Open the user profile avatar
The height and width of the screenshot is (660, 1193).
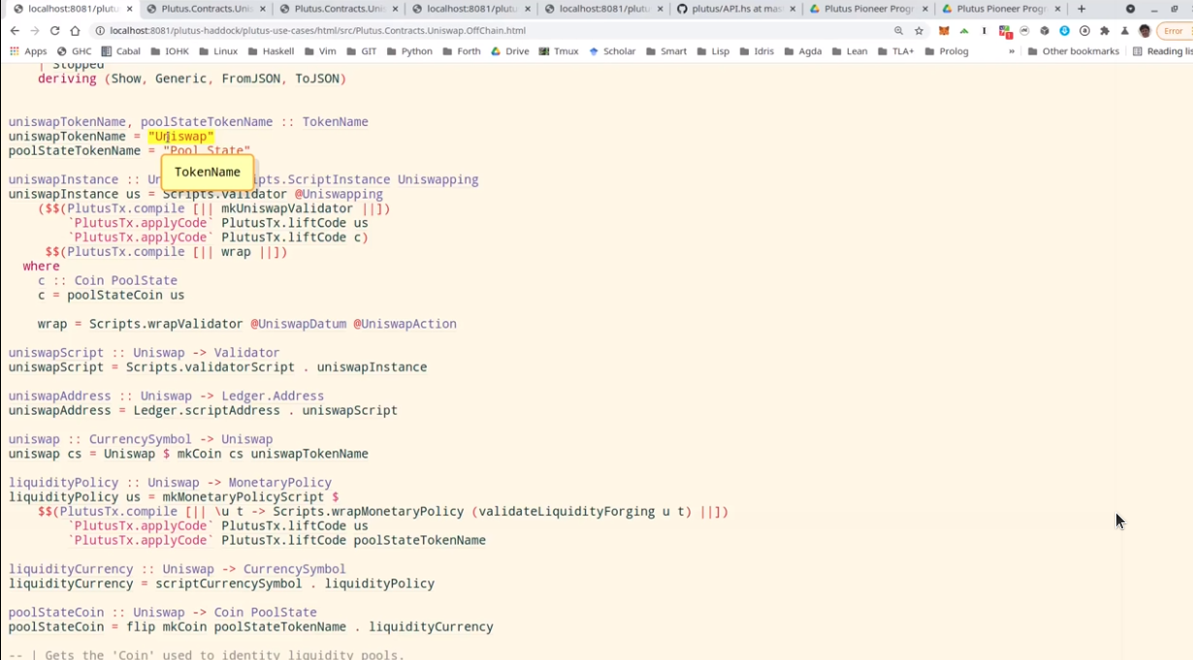coord(1145,31)
